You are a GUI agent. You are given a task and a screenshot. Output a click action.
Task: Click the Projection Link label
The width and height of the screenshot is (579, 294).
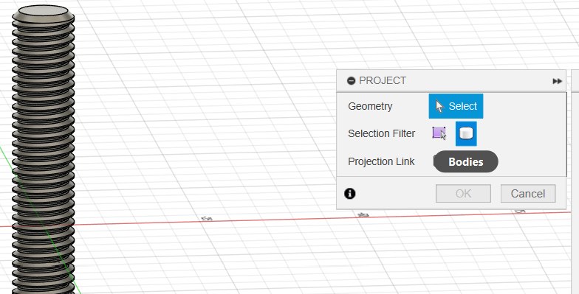click(381, 161)
